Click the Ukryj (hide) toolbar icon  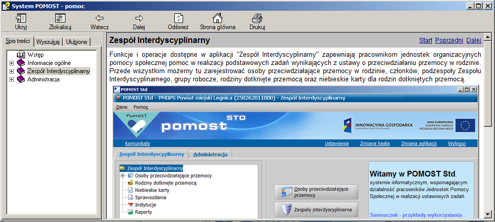pos(21,18)
